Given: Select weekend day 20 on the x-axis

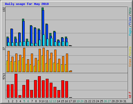Looking at the screenshot, I should point(82,101).
